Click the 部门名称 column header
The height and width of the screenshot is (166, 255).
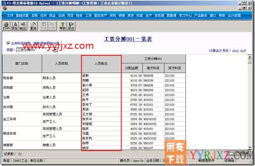[22, 63]
